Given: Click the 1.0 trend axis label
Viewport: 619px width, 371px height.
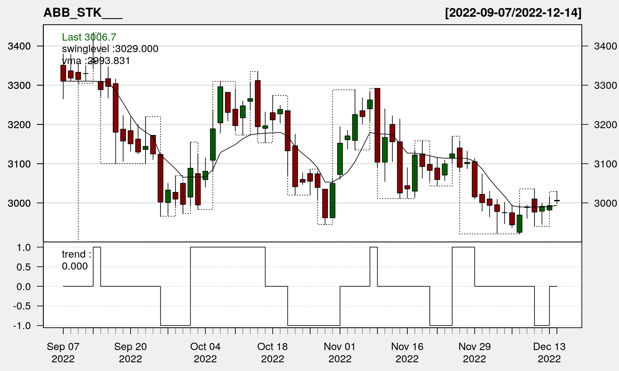Looking at the screenshot, I should click(x=24, y=247).
